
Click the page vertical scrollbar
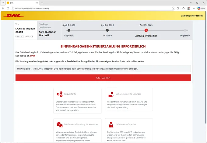pos(206,68)
